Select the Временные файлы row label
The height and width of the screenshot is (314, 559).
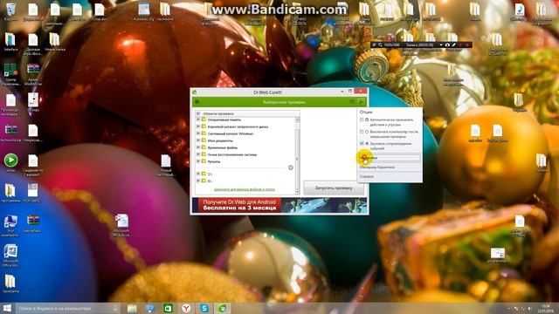tap(223, 147)
